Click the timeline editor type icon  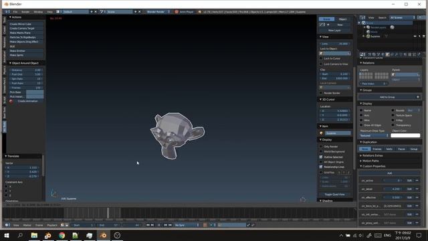pyautogui.click(x=7, y=225)
